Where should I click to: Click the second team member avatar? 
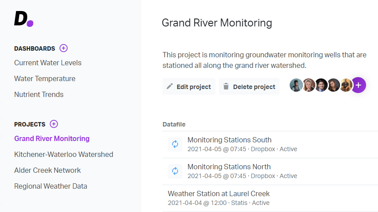[x=309, y=85]
